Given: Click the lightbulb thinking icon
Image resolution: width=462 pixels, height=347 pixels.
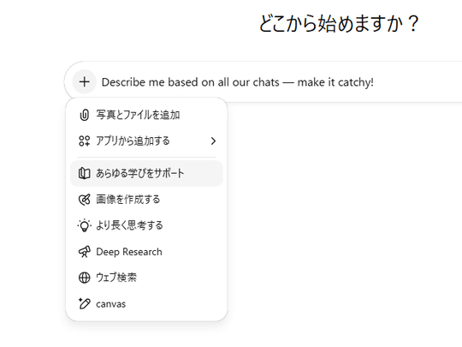Looking at the screenshot, I should tap(84, 225).
